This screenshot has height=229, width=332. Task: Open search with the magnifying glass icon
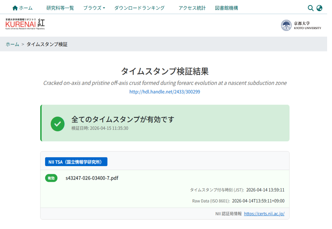[x=310, y=8]
